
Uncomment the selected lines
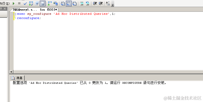click(88, 3)
